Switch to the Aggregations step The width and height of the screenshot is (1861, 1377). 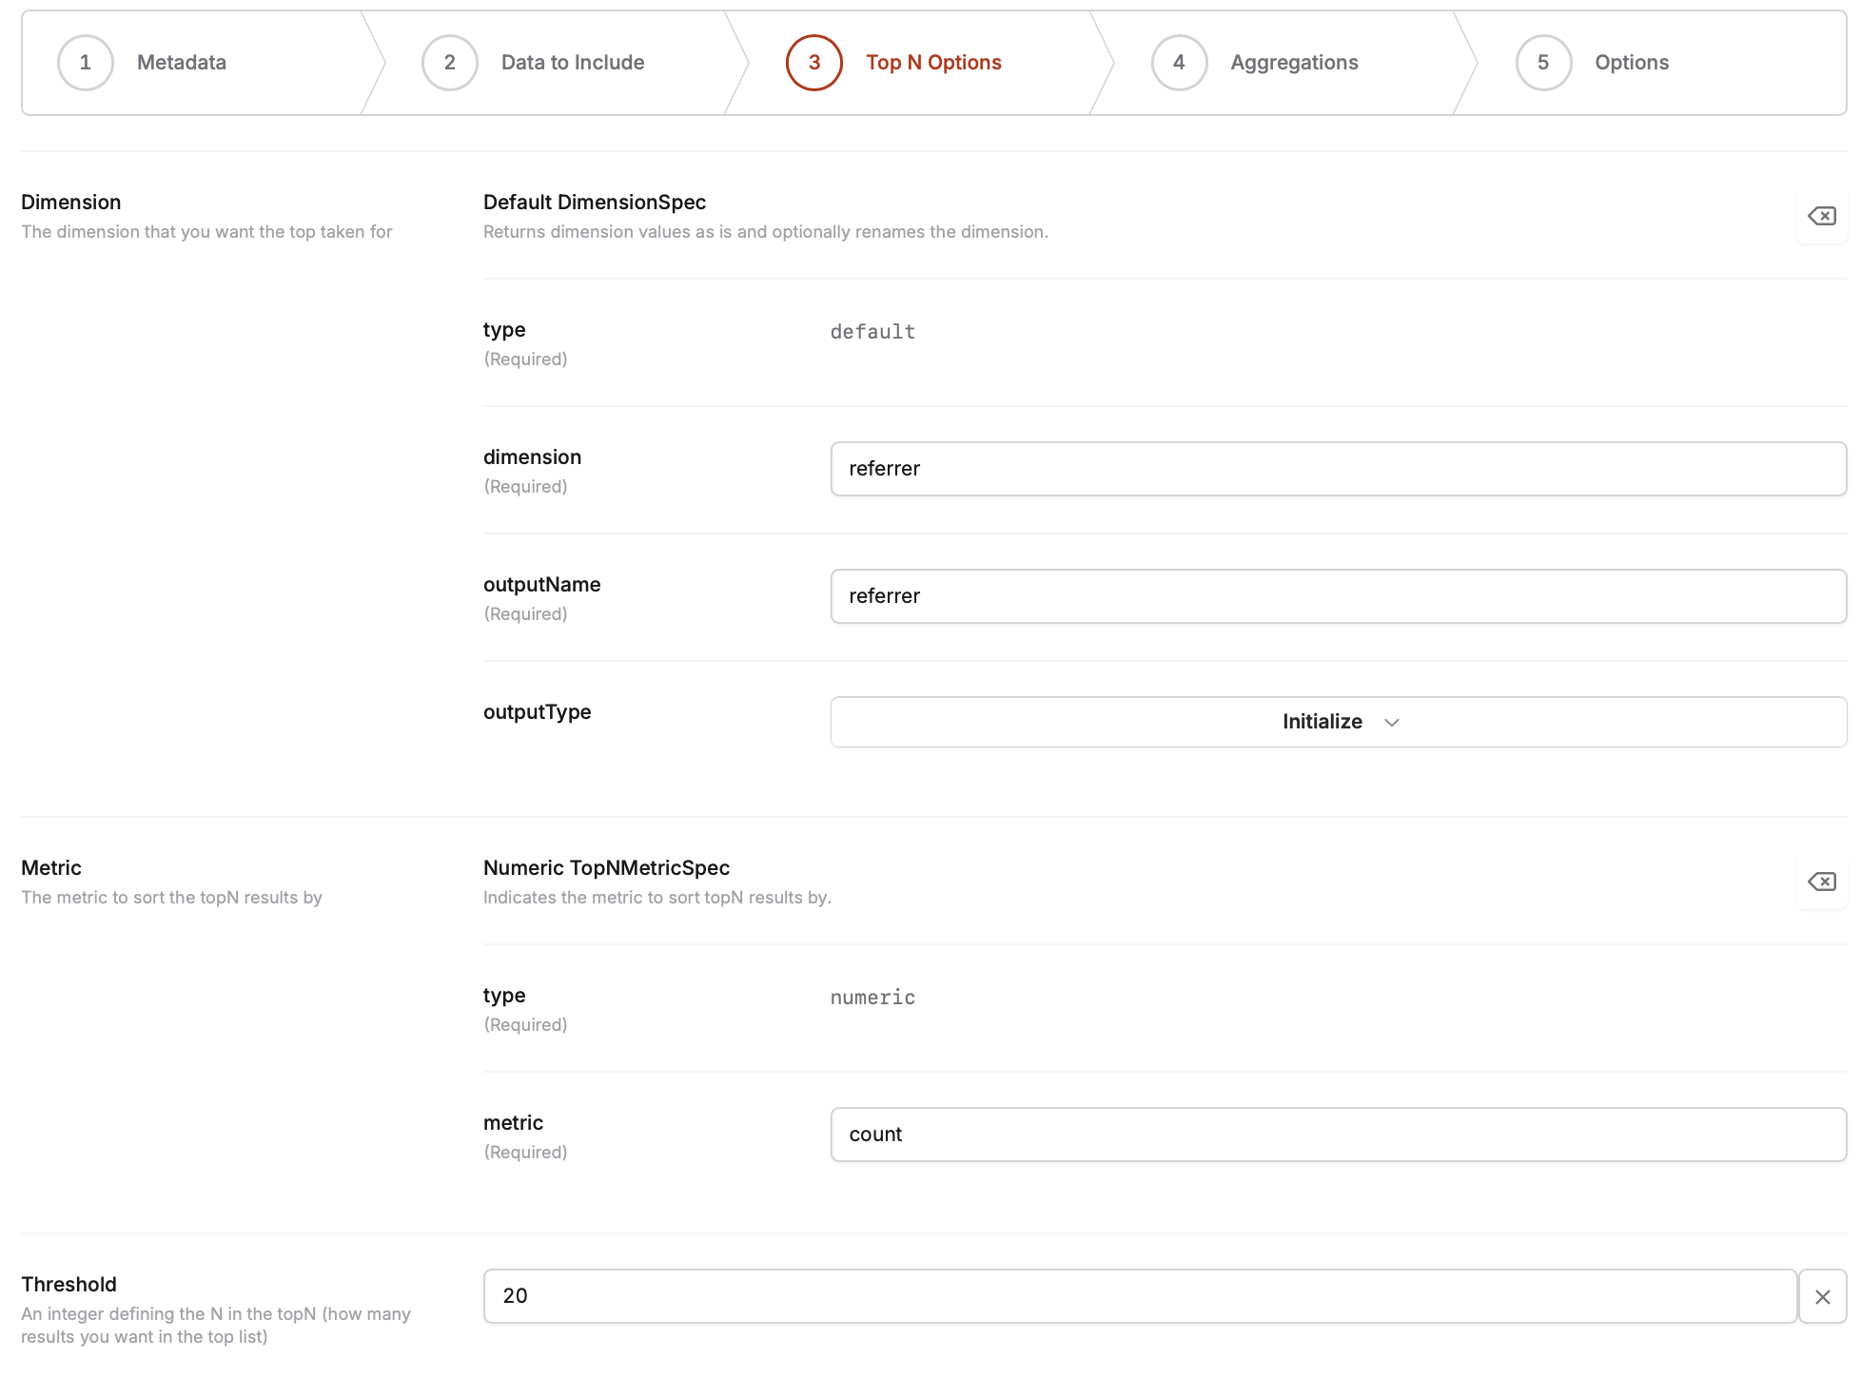point(1294,63)
